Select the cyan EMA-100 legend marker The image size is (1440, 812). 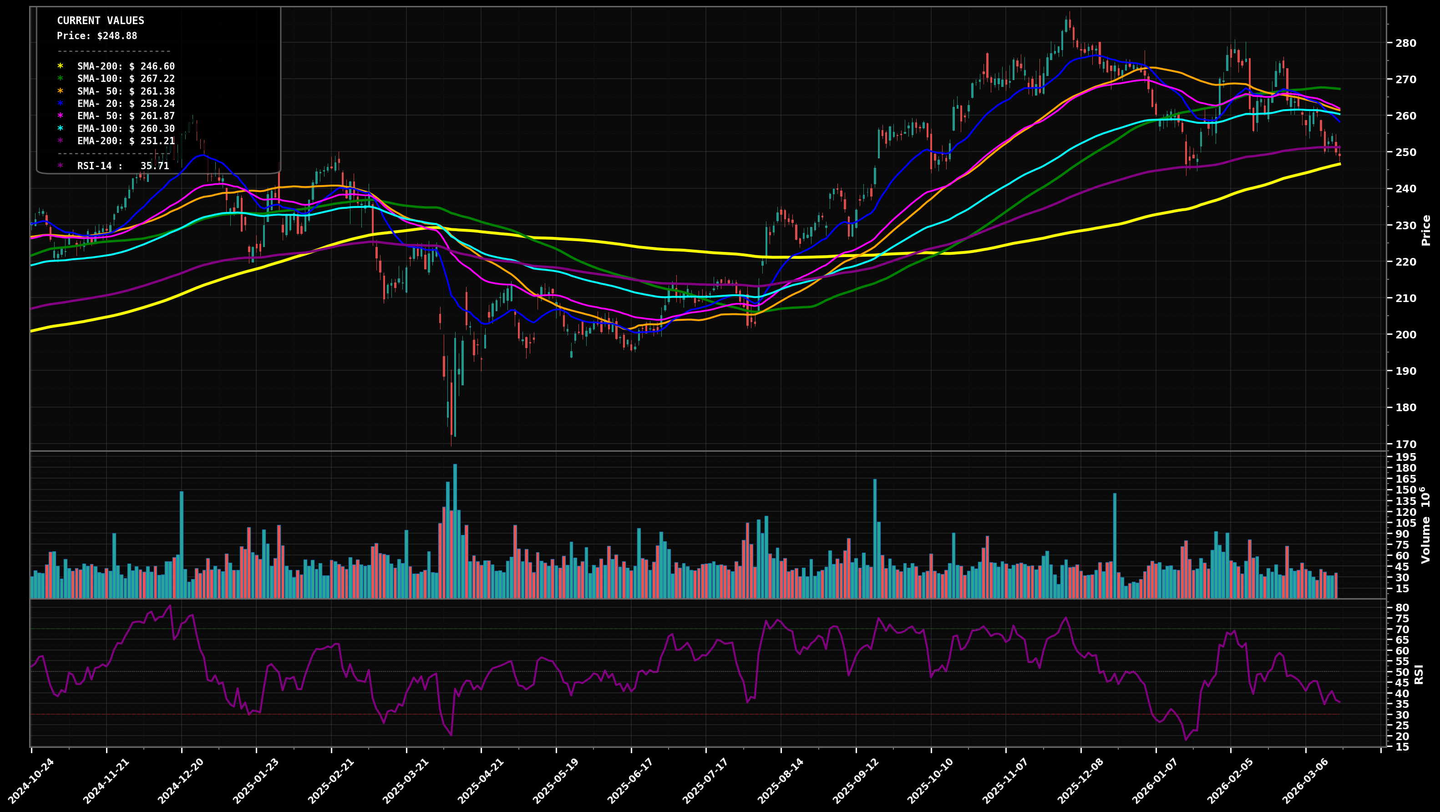[x=61, y=128]
